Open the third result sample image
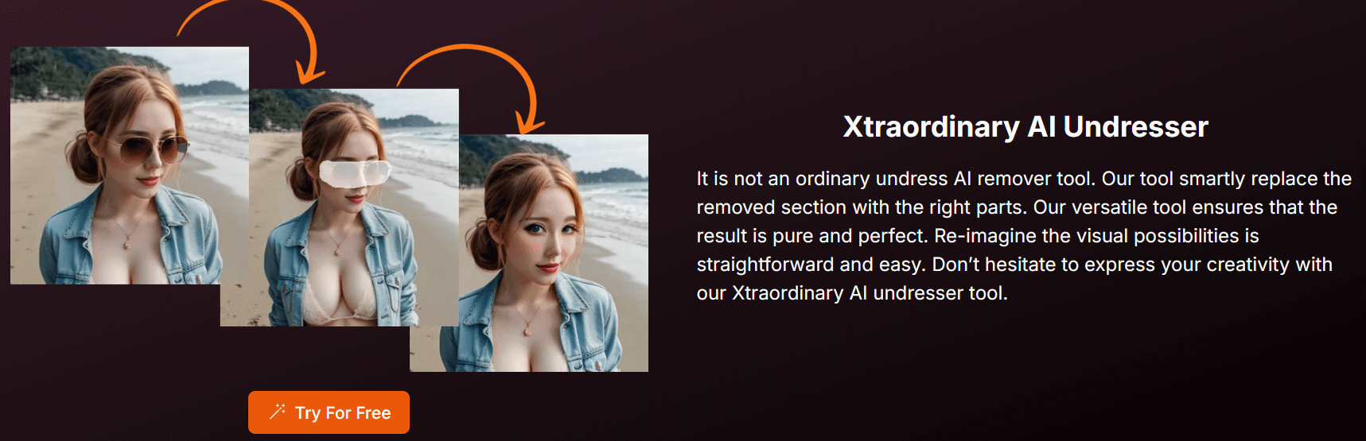1366x441 pixels. click(x=529, y=253)
